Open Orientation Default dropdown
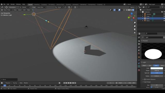This screenshot has width=165, height=93. (x=25, y=7)
